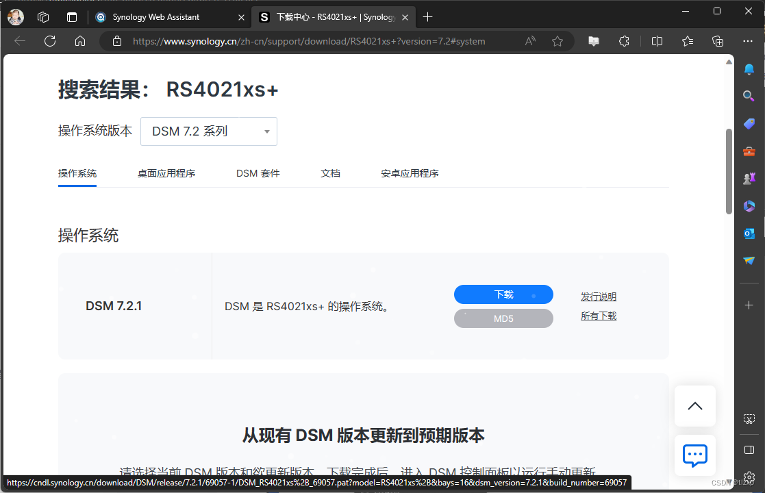Click the browser profile avatar

(16, 17)
